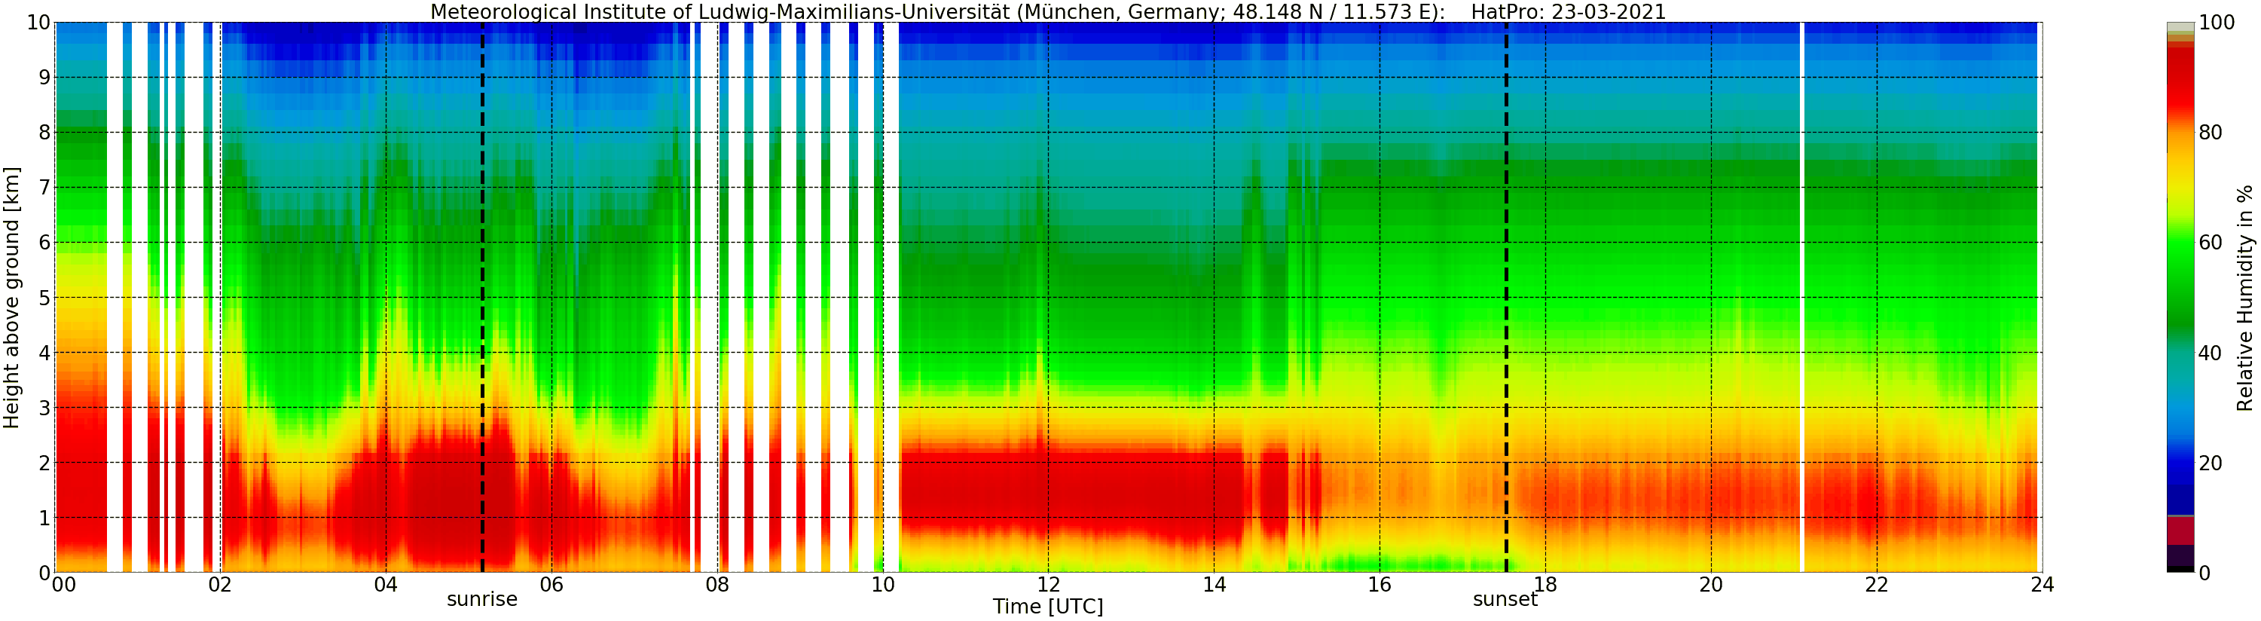This screenshot has height=621, width=2261.
Task: Click the "Time [UTC]" axis label
Action: click(x=1048, y=607)
